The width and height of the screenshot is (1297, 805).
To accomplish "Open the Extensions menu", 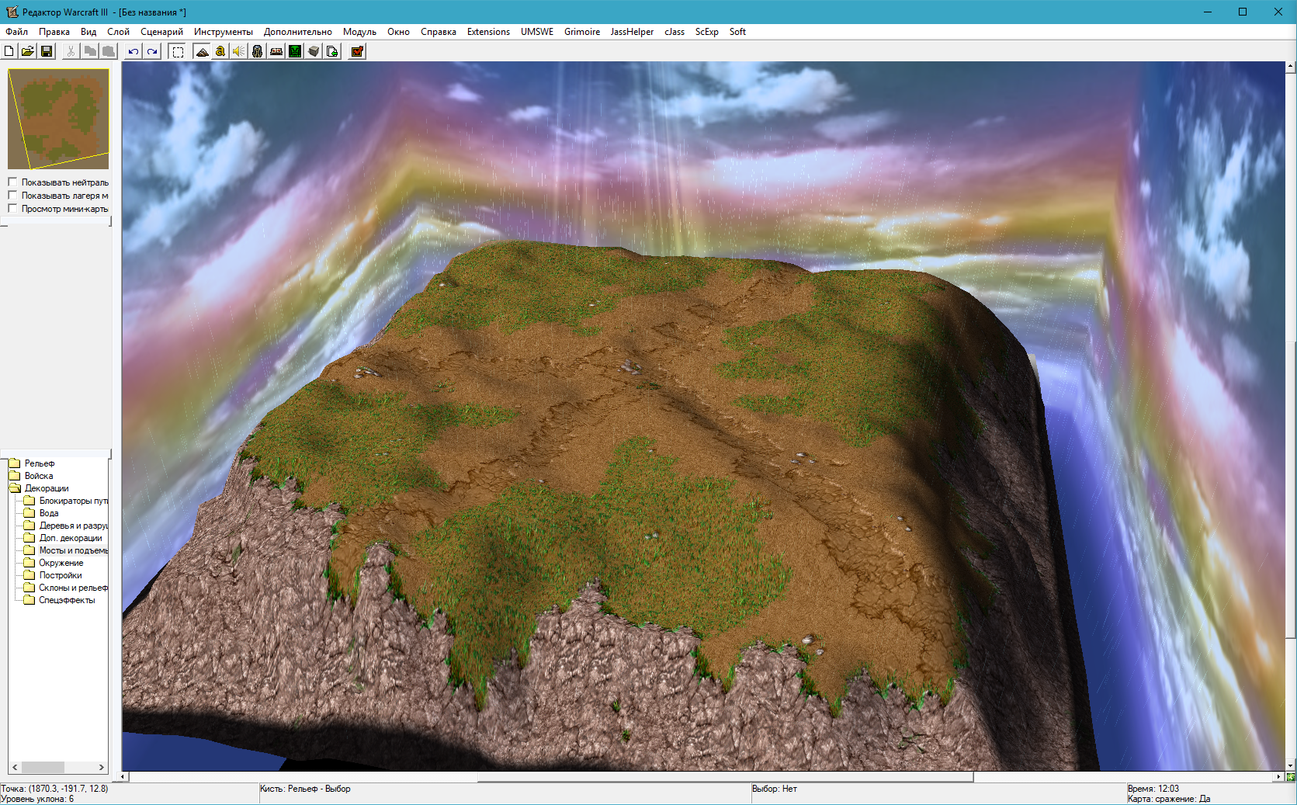I will pyautogui.click(x=488, y=32).
